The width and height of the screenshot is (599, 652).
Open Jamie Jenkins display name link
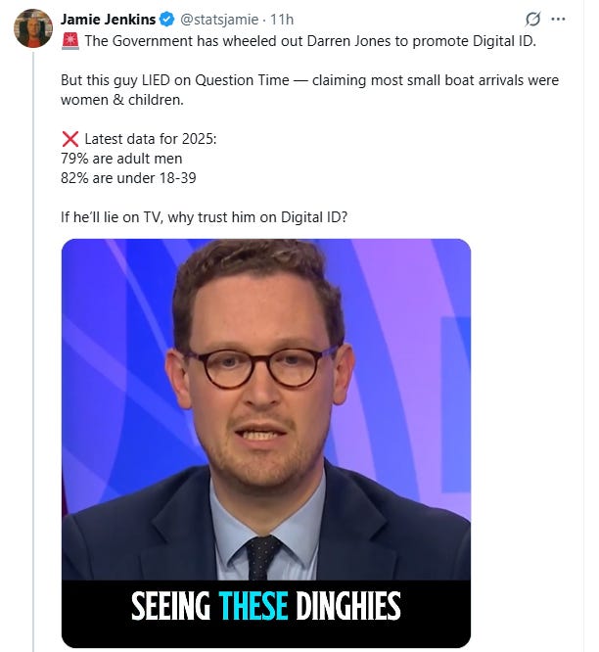[x=108, y=20]
